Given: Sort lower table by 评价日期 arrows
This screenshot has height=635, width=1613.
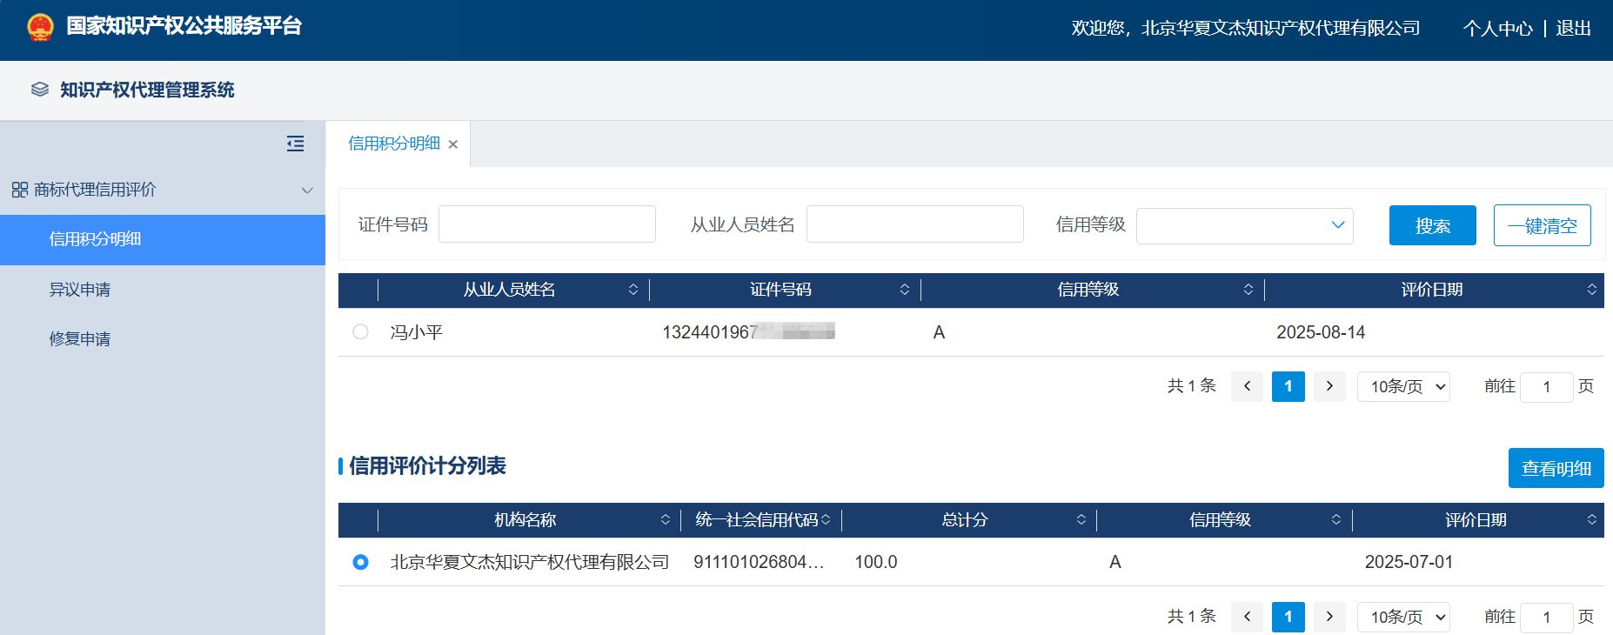Looking at the screenshot, I should tap(1592, 520).
